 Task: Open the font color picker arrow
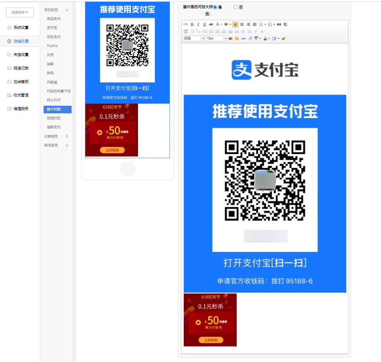pos(221,25)
